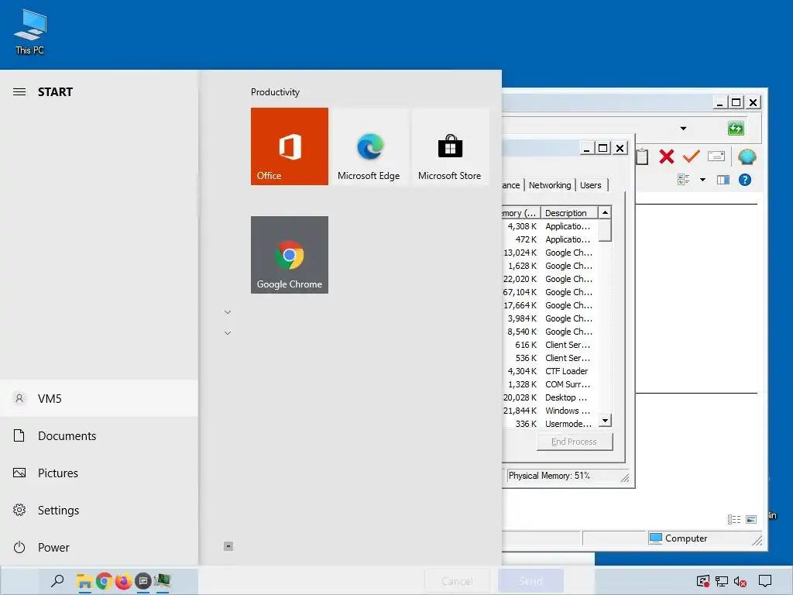Open File Explorer from the taskbar

pyautogui.click(x=84, y=581)
